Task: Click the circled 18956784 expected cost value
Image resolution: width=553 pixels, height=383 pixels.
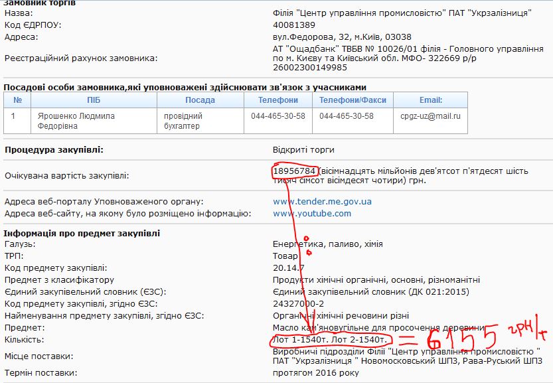Action: click(295, 171)
